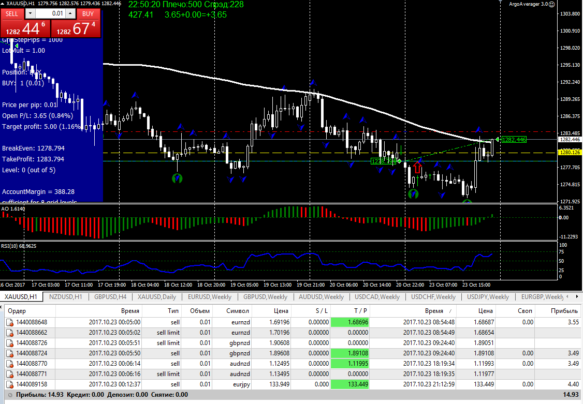The width and height of the screenshot is (583, 404).
Task: Click order icon for 1440088770
Action: (10, 364)
